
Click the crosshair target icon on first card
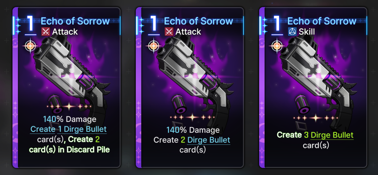[x=30, y=46]
